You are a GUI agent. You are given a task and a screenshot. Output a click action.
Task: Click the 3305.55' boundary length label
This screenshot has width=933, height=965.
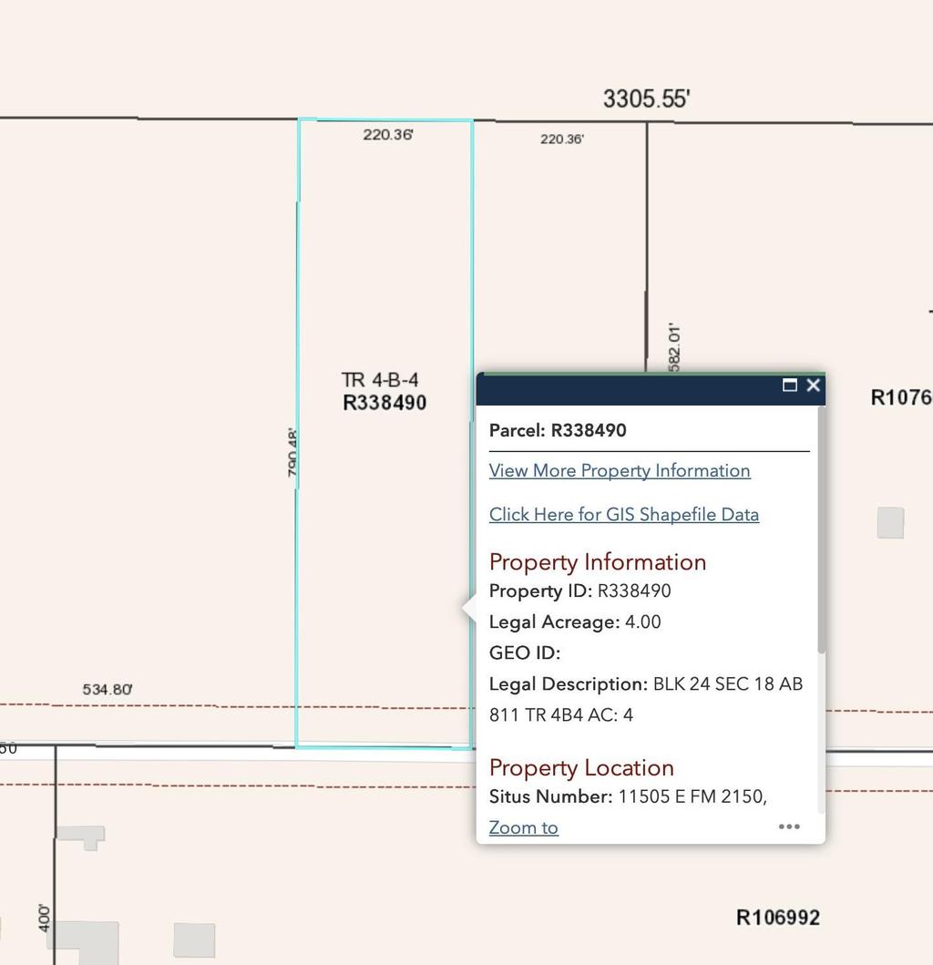[646, 98]
